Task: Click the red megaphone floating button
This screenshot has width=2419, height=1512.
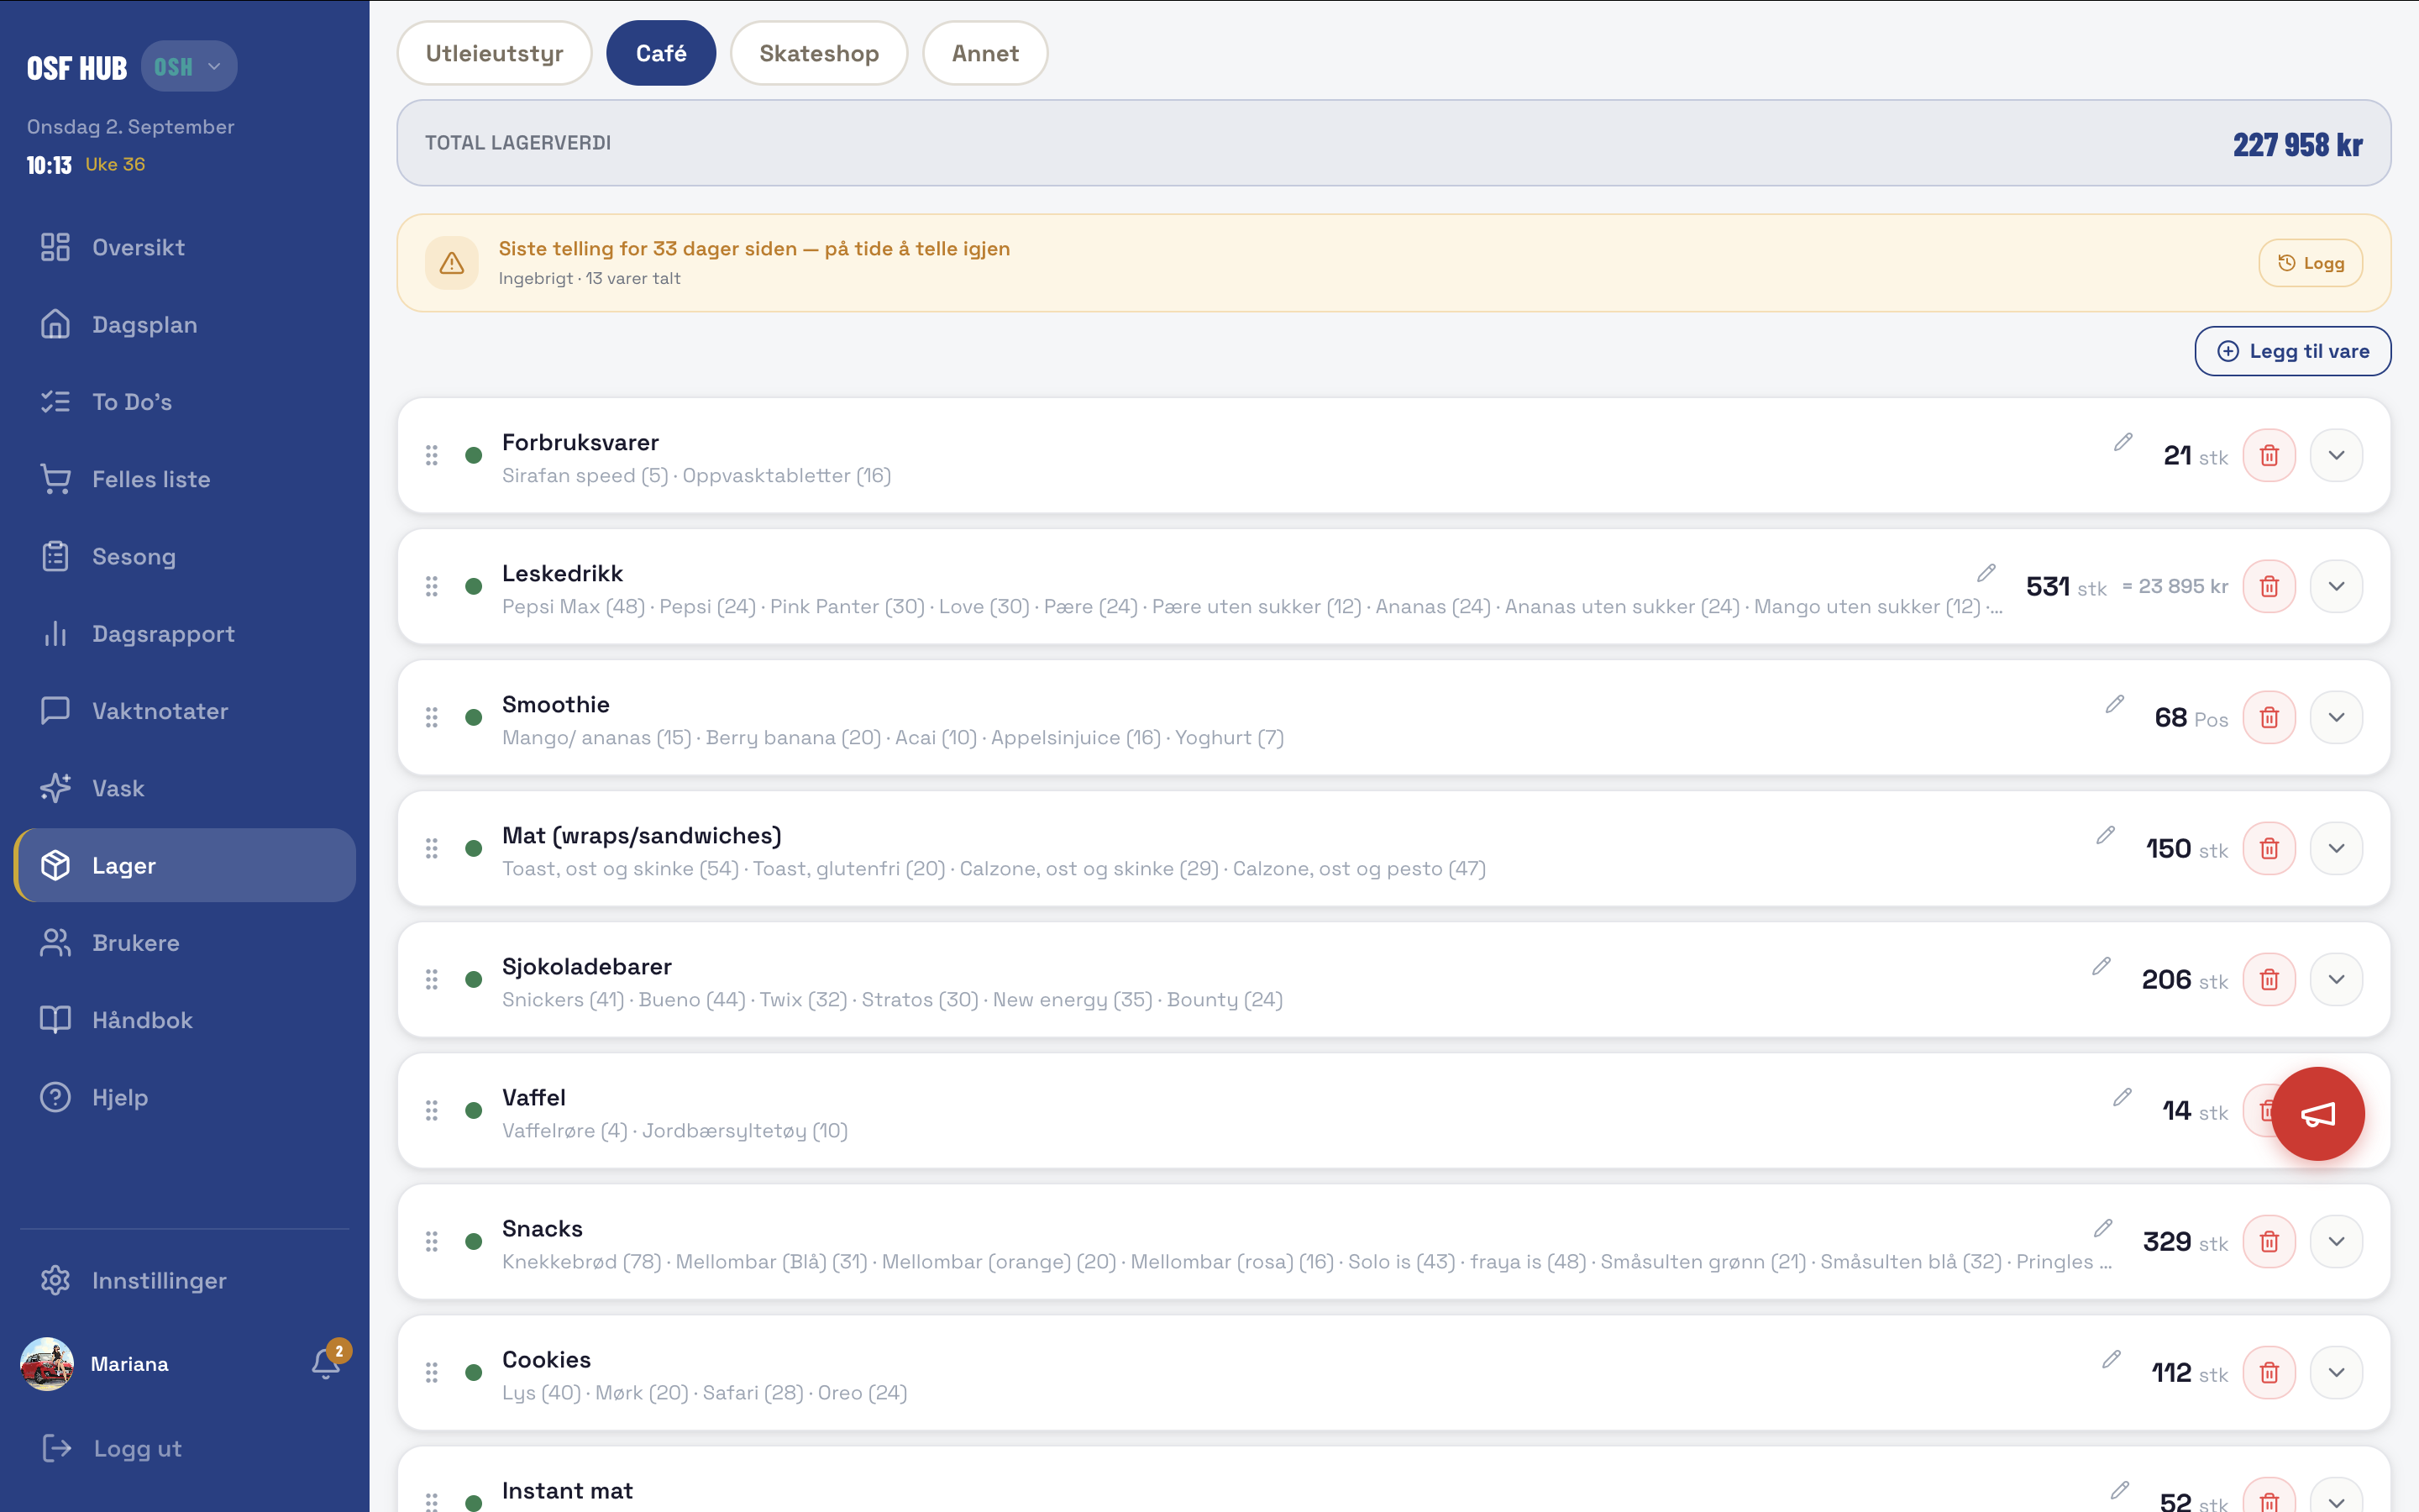Action: coord(2317,1113)
